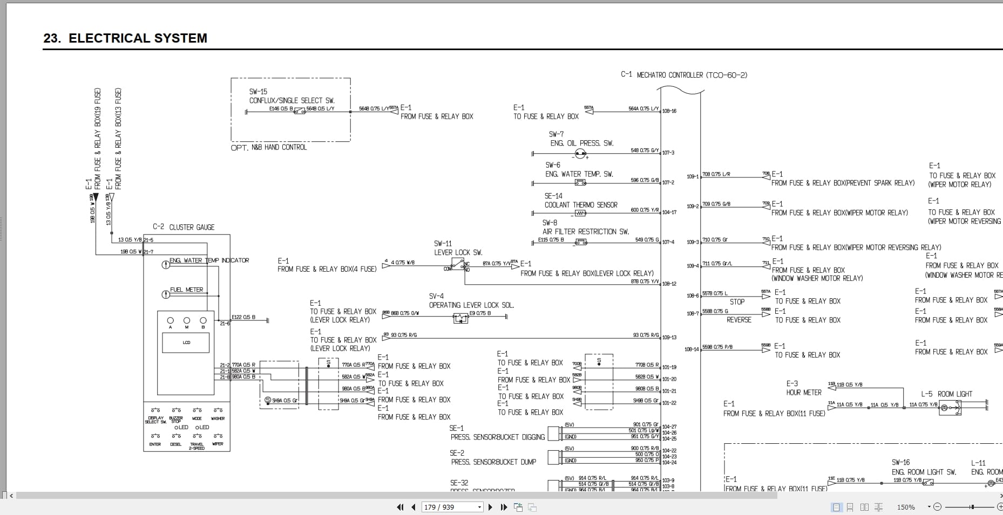
Task: Open the zoom level dropdown arrow
Action: coord(929,506)
